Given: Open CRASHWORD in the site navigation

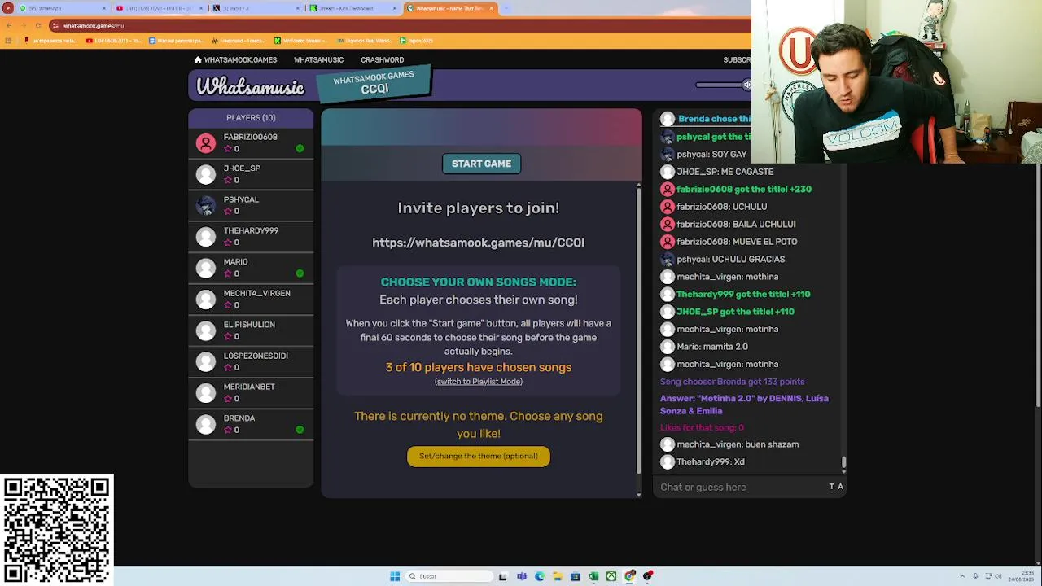Looking at the screenshot, I should pos(382,59).
